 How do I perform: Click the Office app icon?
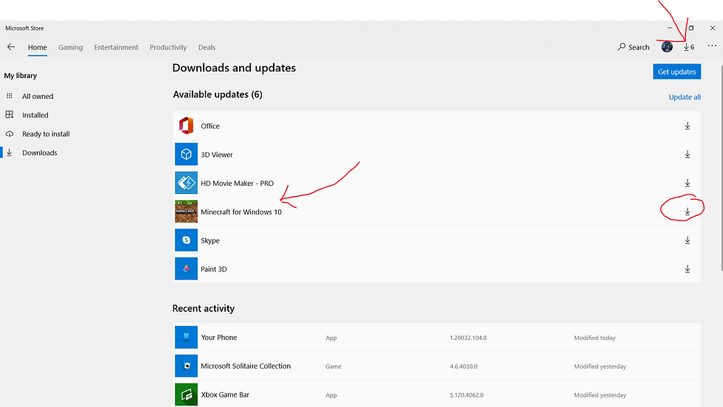(x=186, y=125)
